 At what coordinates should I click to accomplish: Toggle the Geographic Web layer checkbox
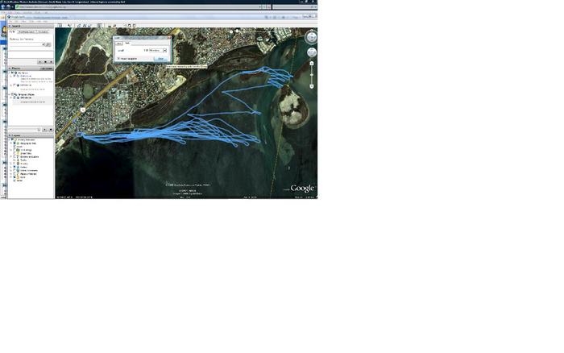(15, 143)
